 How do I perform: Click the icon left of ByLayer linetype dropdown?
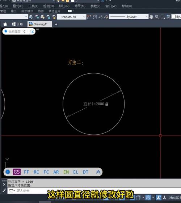(106, 17)
